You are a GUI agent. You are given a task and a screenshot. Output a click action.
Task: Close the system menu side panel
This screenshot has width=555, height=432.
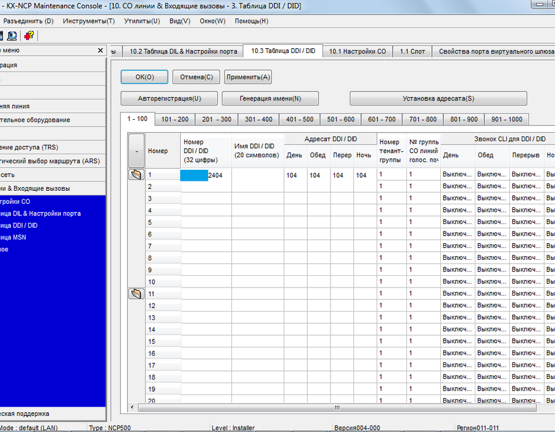[x=100, y=50]
